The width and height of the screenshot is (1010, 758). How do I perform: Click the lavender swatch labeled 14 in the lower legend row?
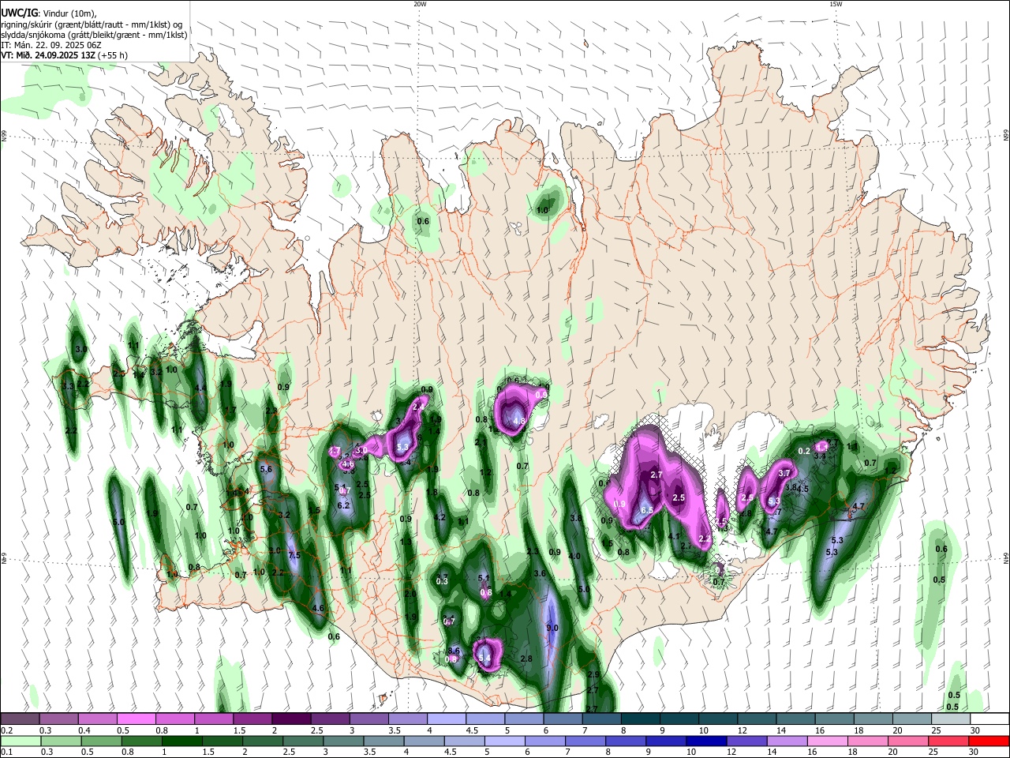(787, 741)
